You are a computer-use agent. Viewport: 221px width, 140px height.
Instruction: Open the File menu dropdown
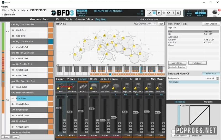click(6, 10)
